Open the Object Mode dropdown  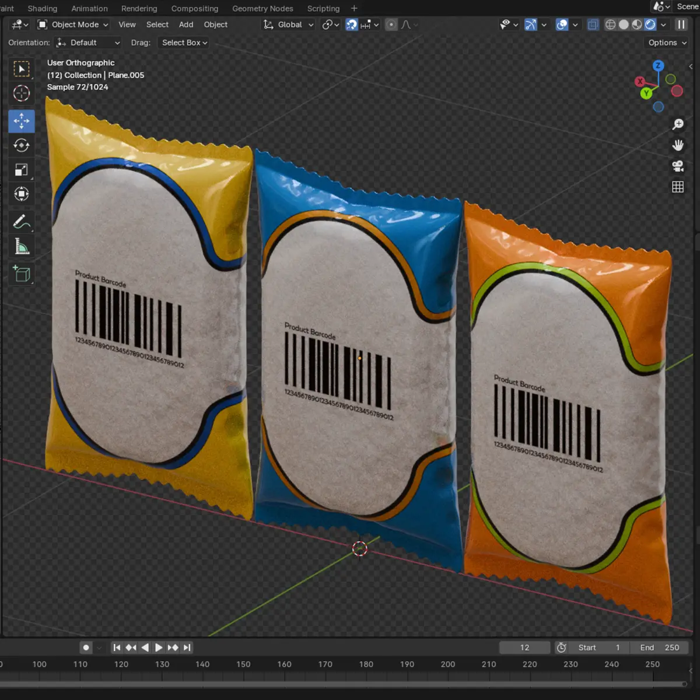73,24
